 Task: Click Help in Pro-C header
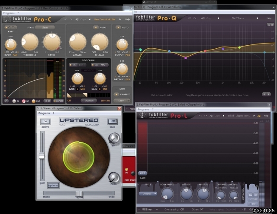point(128,19)
